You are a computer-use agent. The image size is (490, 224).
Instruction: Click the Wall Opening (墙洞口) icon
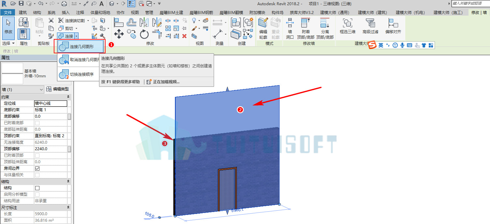click(x=290, y=28)
